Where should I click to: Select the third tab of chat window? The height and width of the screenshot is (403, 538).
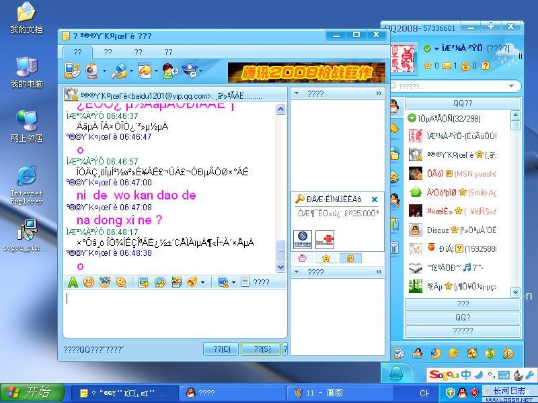point(139,52)
